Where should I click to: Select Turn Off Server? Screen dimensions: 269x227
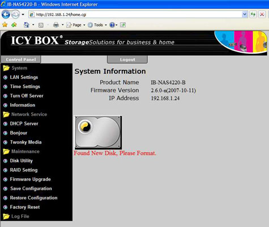27,96
